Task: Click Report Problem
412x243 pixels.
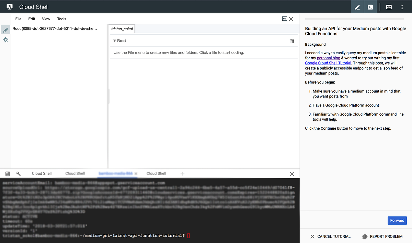Action: [x=382, y=236]
